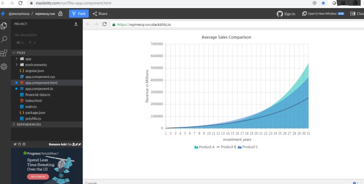Open app.component.css file
This screenshot has width=364, height=184.
pyautogui.click(x=47, y=77)
